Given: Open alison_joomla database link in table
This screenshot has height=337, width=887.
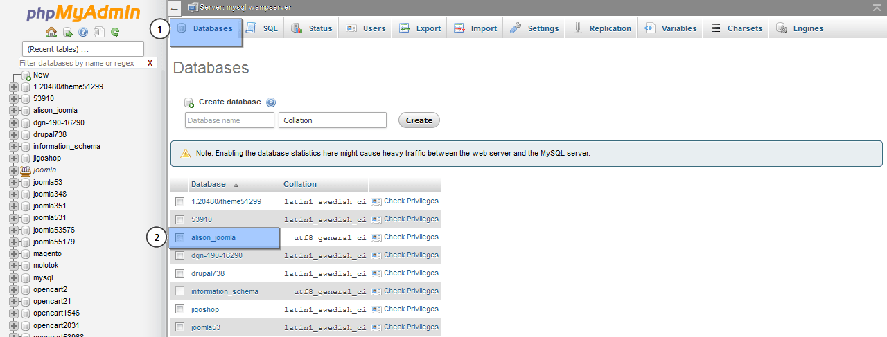Looking at the screenshot, I should coord(213,237).
